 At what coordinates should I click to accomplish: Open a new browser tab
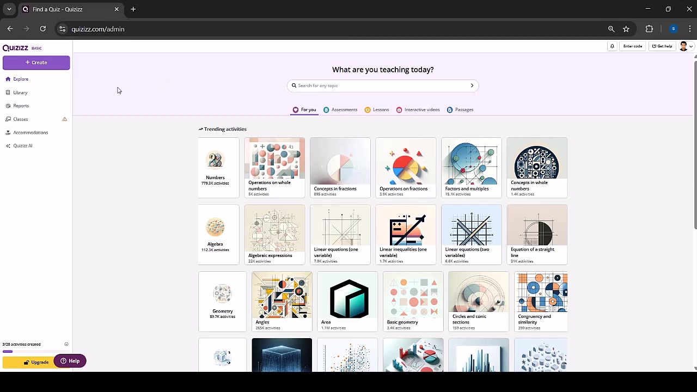click(133, 9)
